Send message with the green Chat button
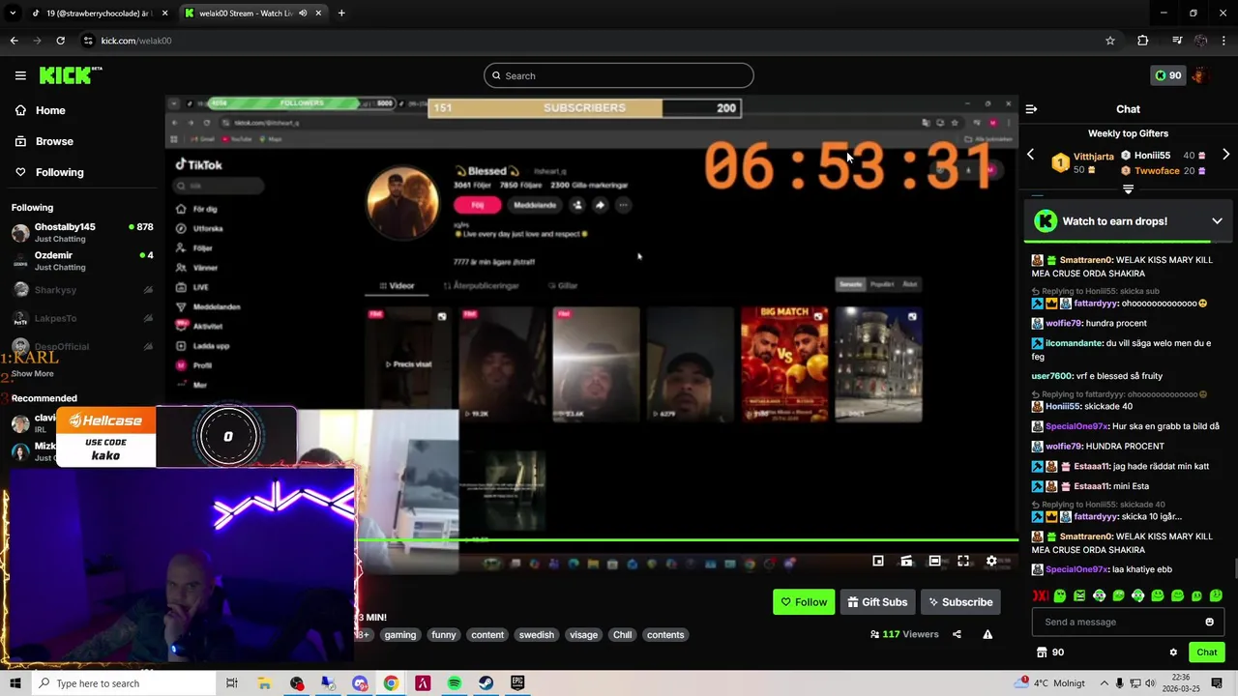 1206,652
